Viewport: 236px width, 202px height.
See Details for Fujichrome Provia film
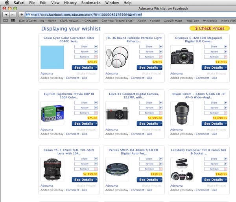point(85,124)
